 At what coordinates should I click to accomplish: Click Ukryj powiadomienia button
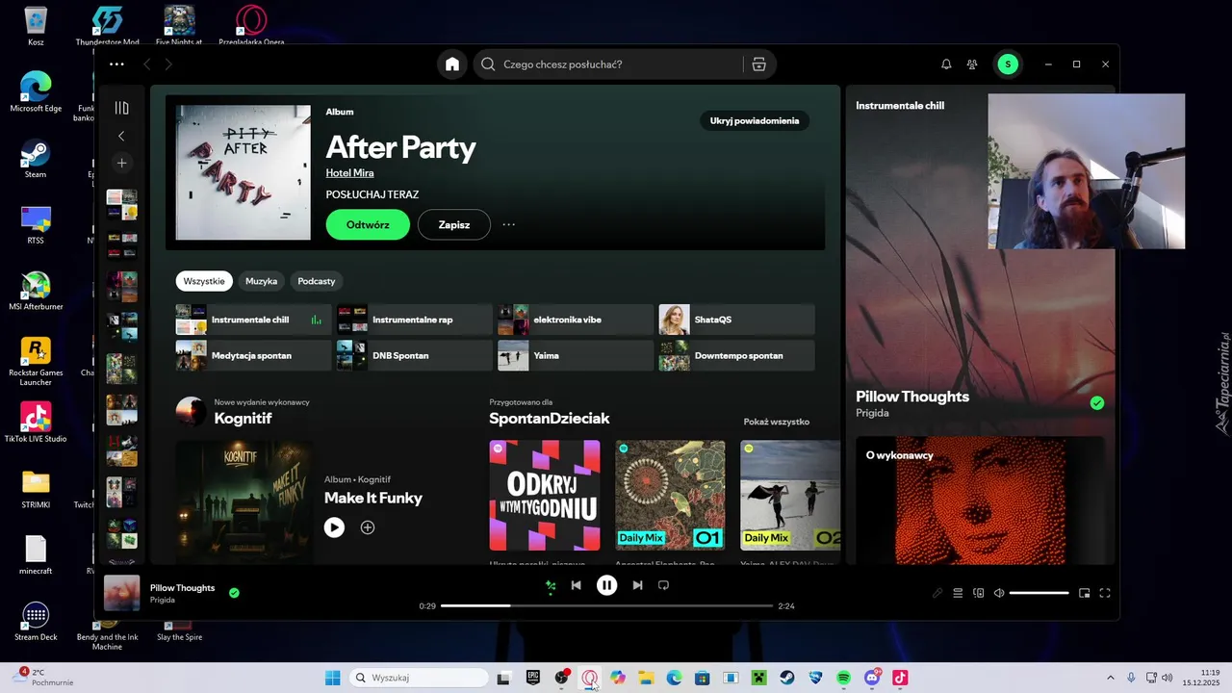coord(755,120)
